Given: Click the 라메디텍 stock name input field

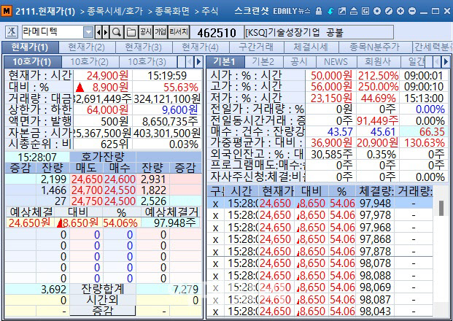Looking at the screenshot, I should (x=53, y=32).
